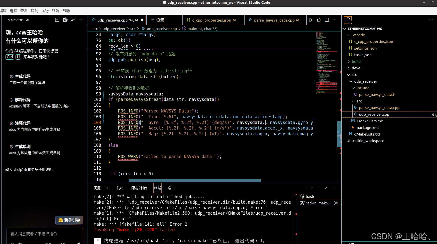Open MARSCODE AI settings gear
The width and height of the screenshot is (437, 244).
coord(65,20)
